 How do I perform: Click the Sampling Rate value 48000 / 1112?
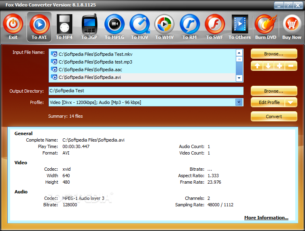click(x=220, y=205)
